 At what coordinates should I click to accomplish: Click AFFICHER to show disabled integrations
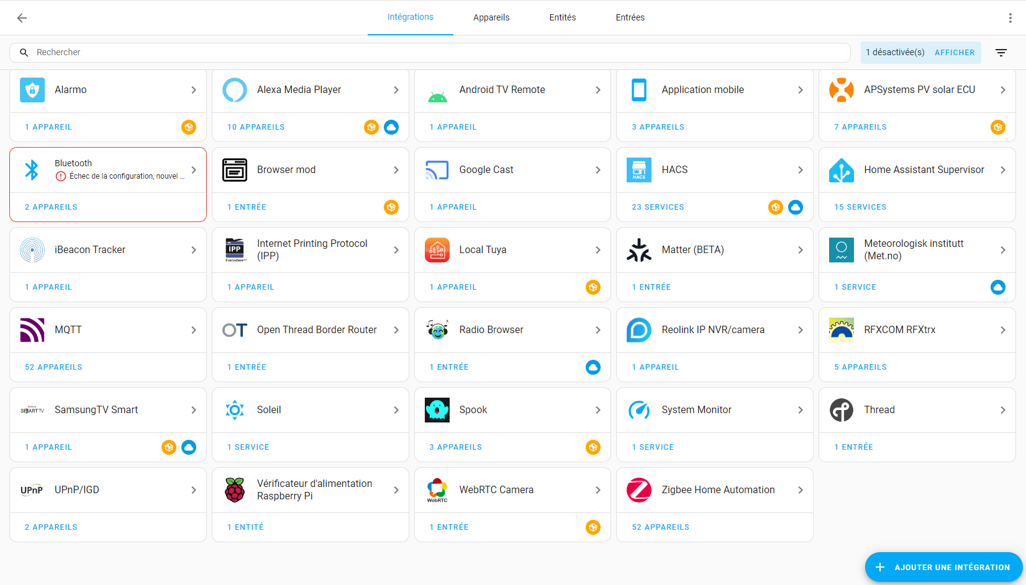point(955,53)
